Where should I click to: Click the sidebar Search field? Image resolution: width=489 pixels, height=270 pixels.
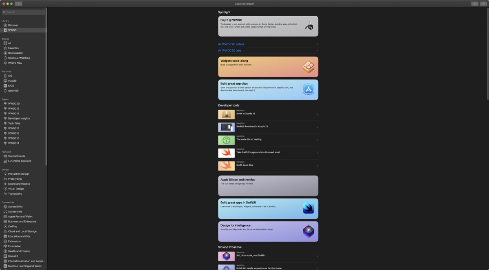click(x=24, y=12)
